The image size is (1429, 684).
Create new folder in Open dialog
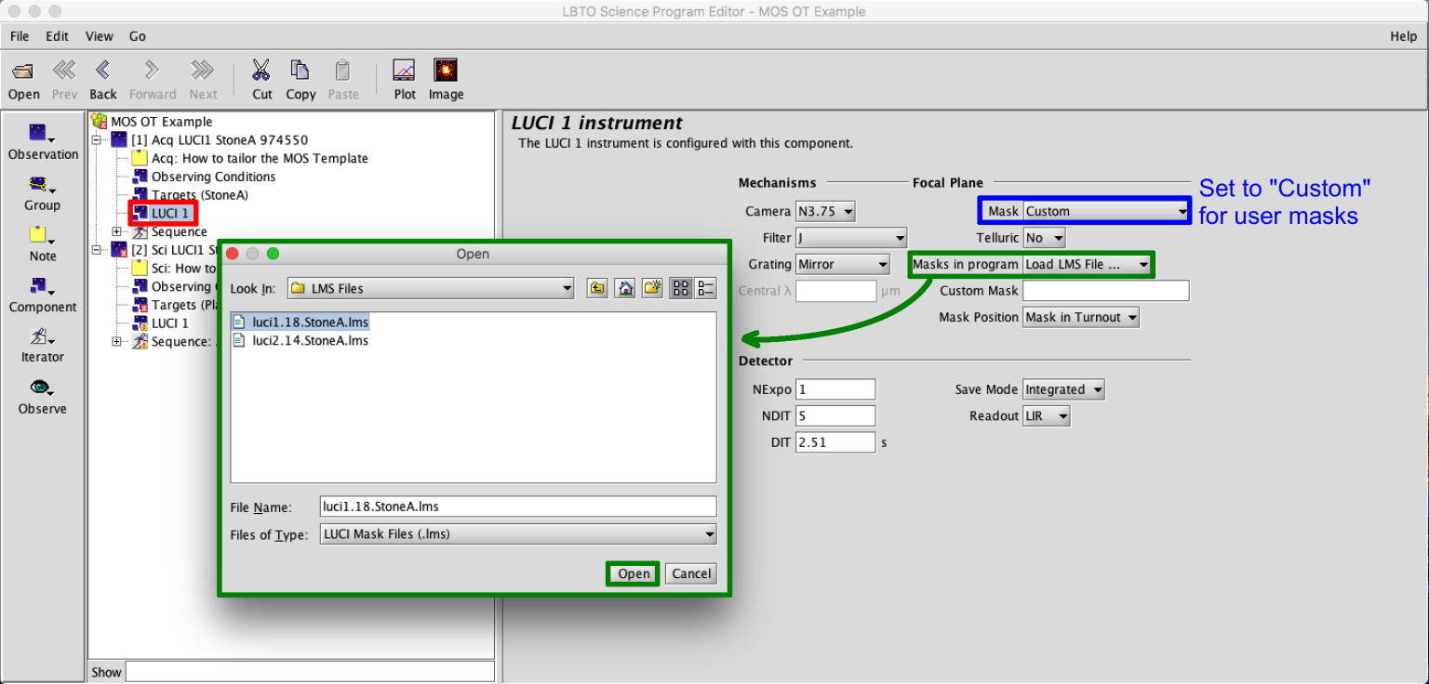coord(653,288)
